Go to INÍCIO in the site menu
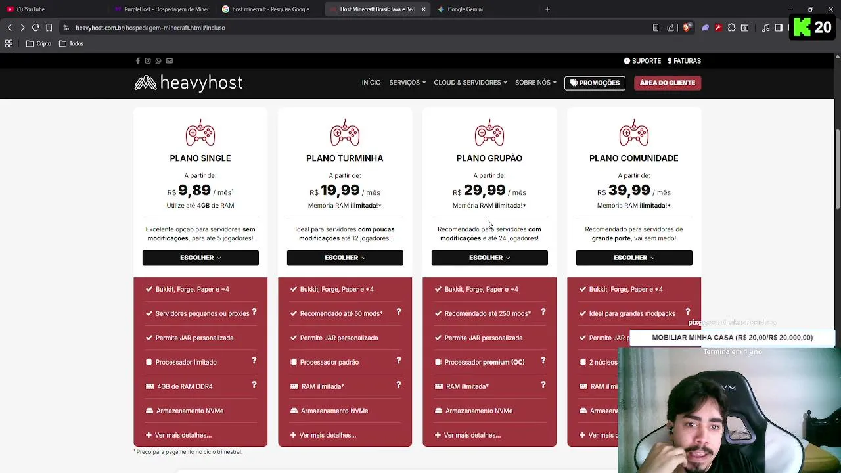The image size is (841, 473). pos(371,83)
